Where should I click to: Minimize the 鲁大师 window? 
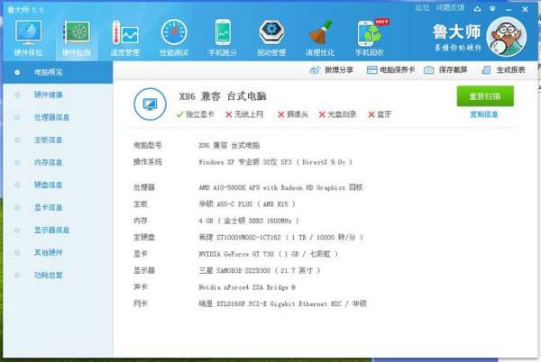tap(509, 9)
